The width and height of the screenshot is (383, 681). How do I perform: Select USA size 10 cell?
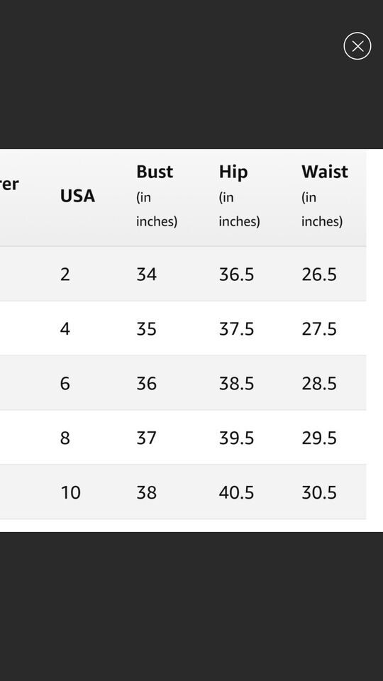tap(70, 492)
